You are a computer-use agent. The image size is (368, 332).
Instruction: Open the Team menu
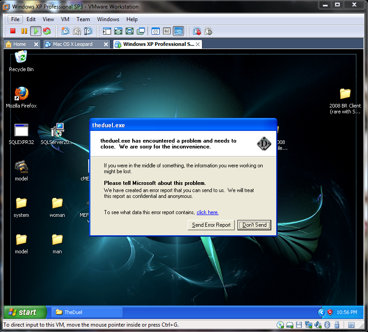83,19
